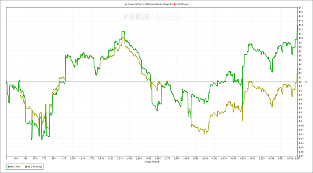Click the y-axis label '$-5'
Screen dimensions: 313x173
coord(300,104)
